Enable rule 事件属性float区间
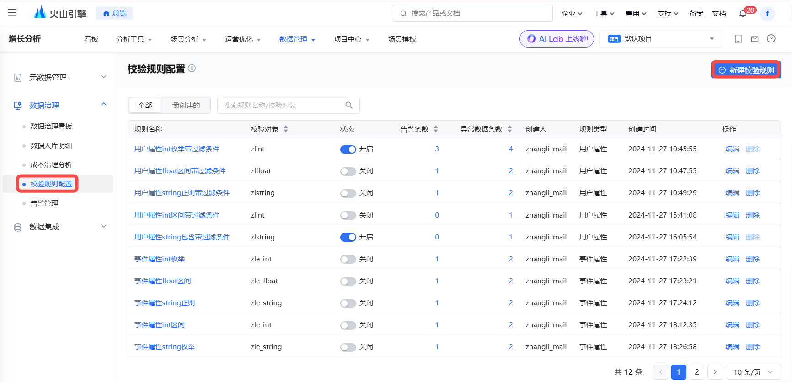The height and width of the screenshot is (382, 792). click(348, 281)
